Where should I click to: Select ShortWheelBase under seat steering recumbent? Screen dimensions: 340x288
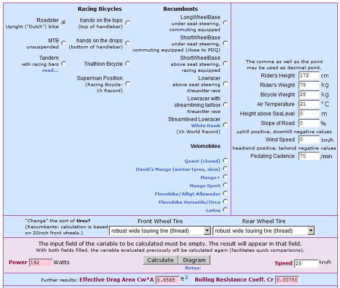(x=226, y=43)
